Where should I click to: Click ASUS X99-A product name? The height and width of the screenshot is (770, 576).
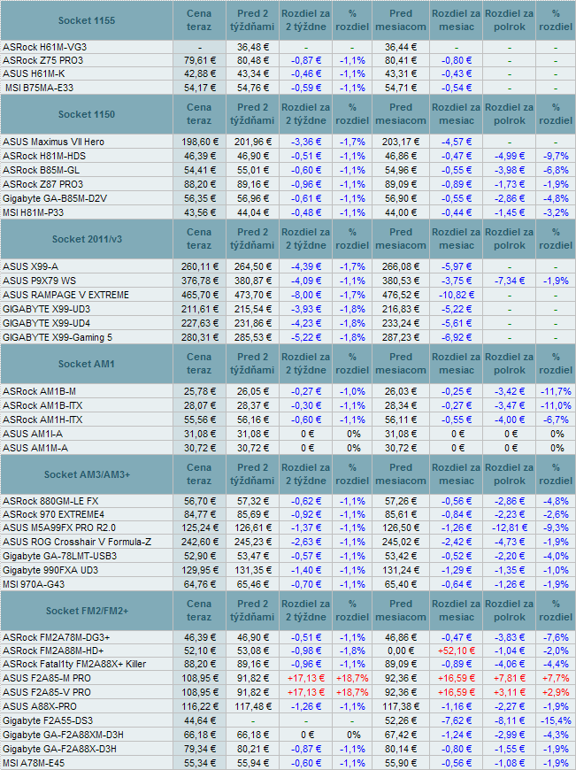click(x=30, y=266)
